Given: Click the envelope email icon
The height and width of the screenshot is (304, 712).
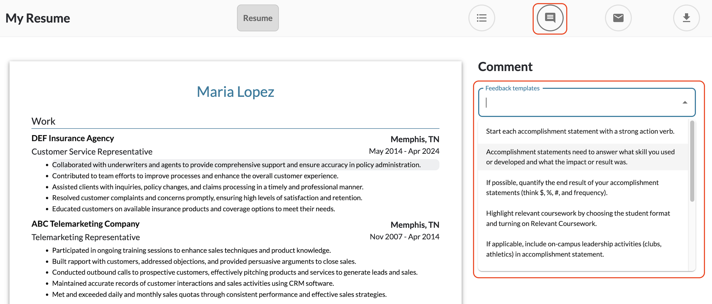Looking at the screenshot, I should [x=618, y=18].
